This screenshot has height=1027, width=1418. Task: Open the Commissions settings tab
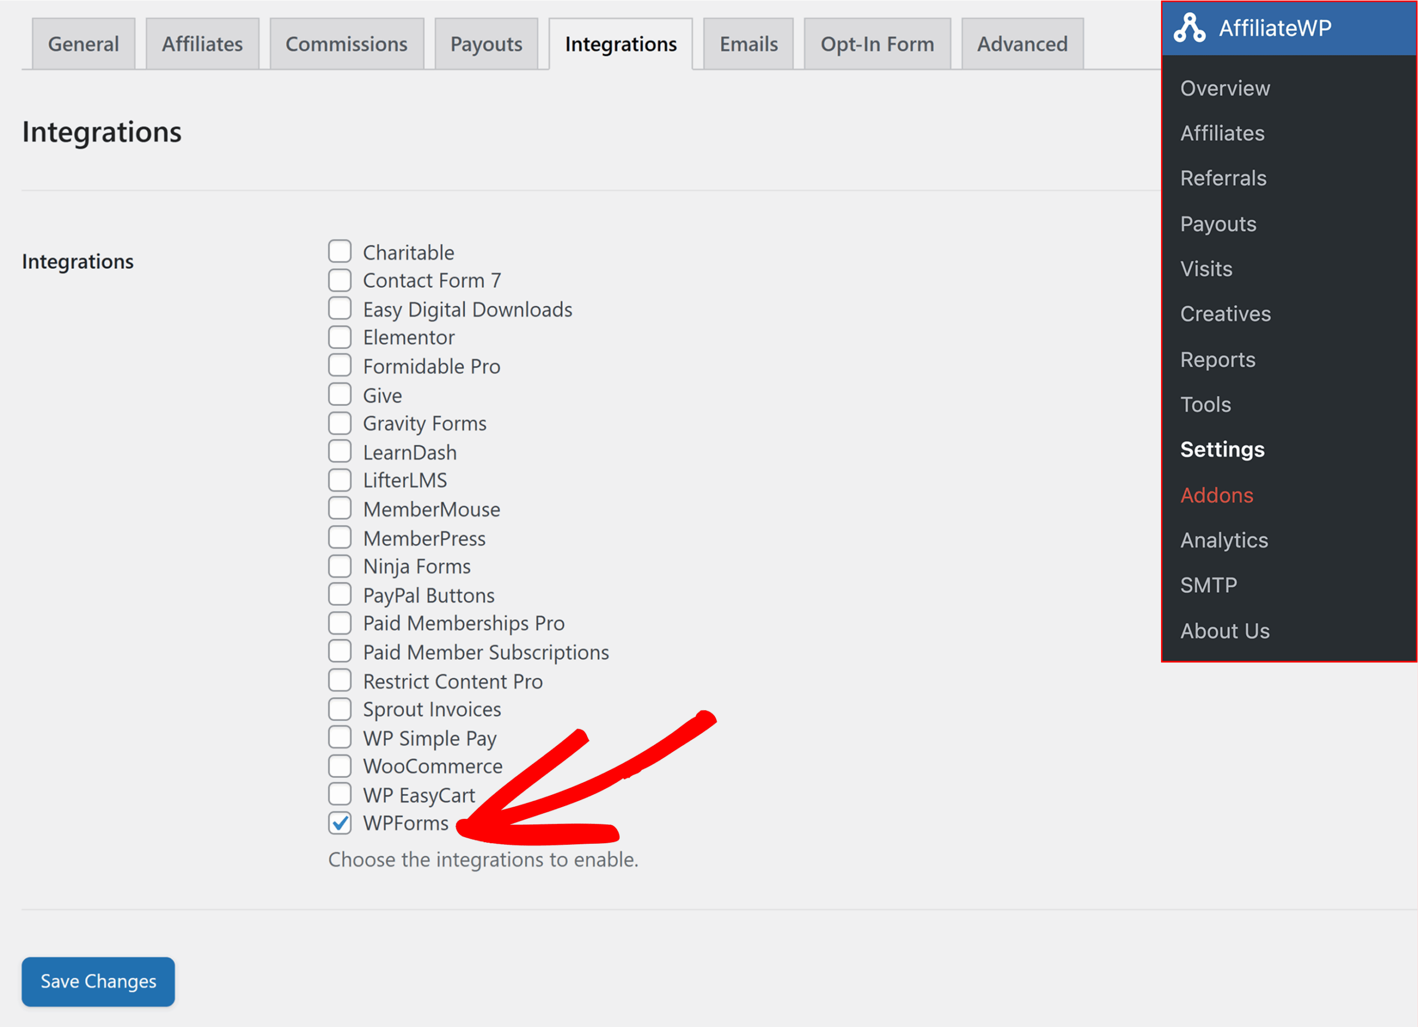tap(346, 44)
